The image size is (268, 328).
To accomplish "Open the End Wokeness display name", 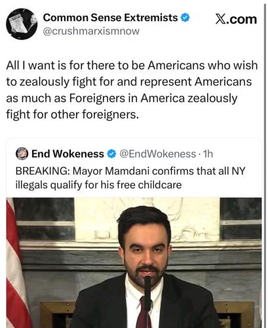I will click(x=67, y=154).
